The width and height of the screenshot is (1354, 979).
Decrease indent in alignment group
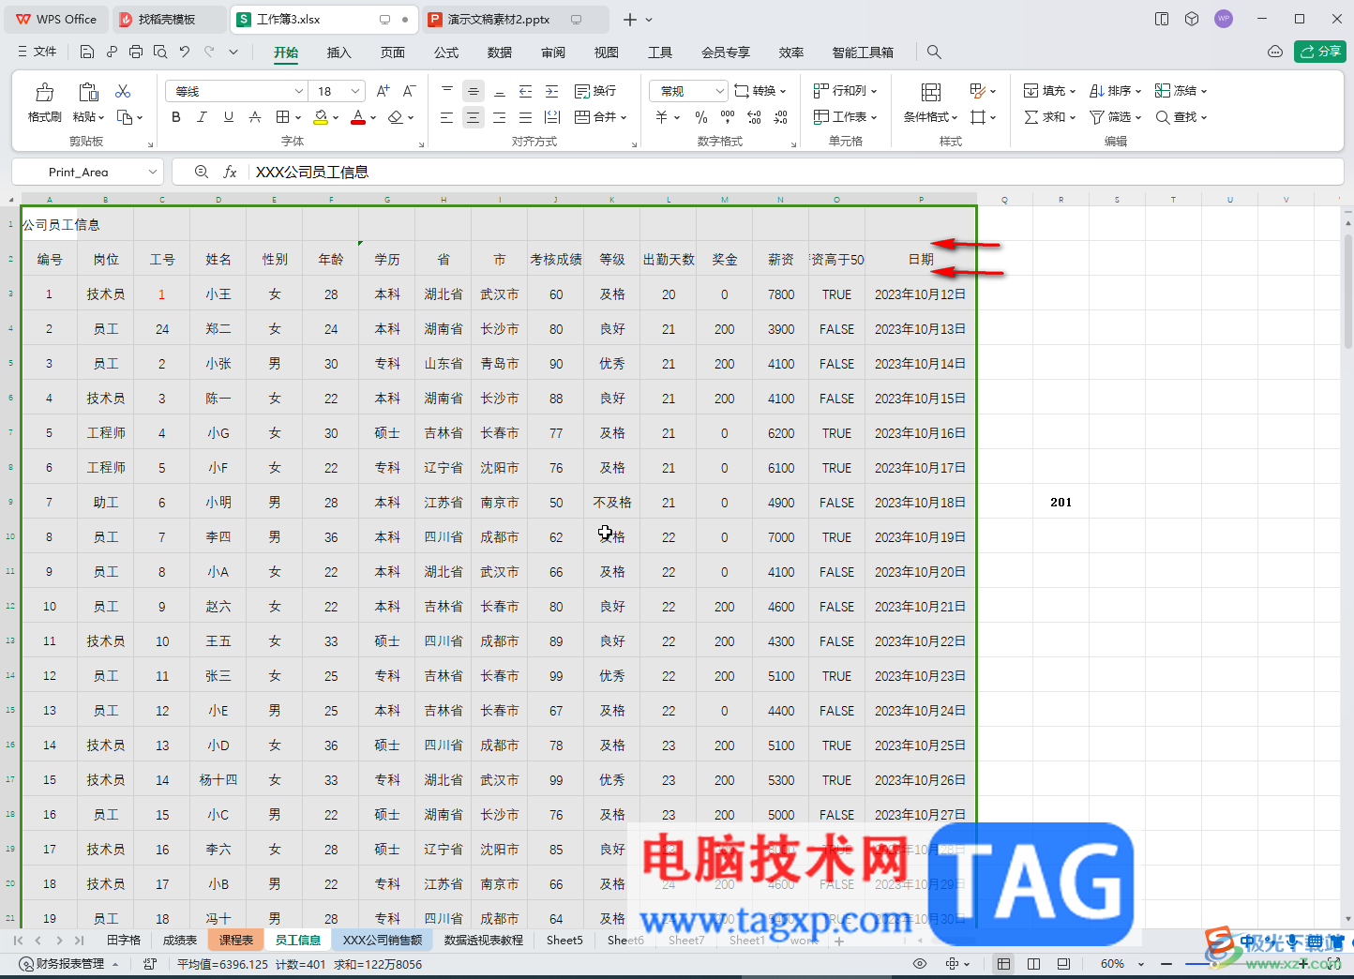[526, 91]
